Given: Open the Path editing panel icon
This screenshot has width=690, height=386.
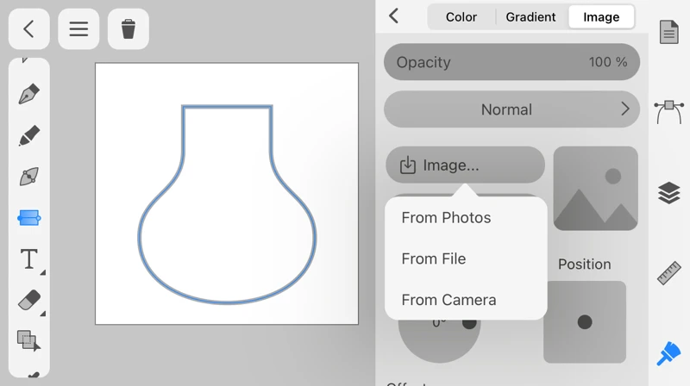Looking at the screenshot, I should tap(669, 111).
